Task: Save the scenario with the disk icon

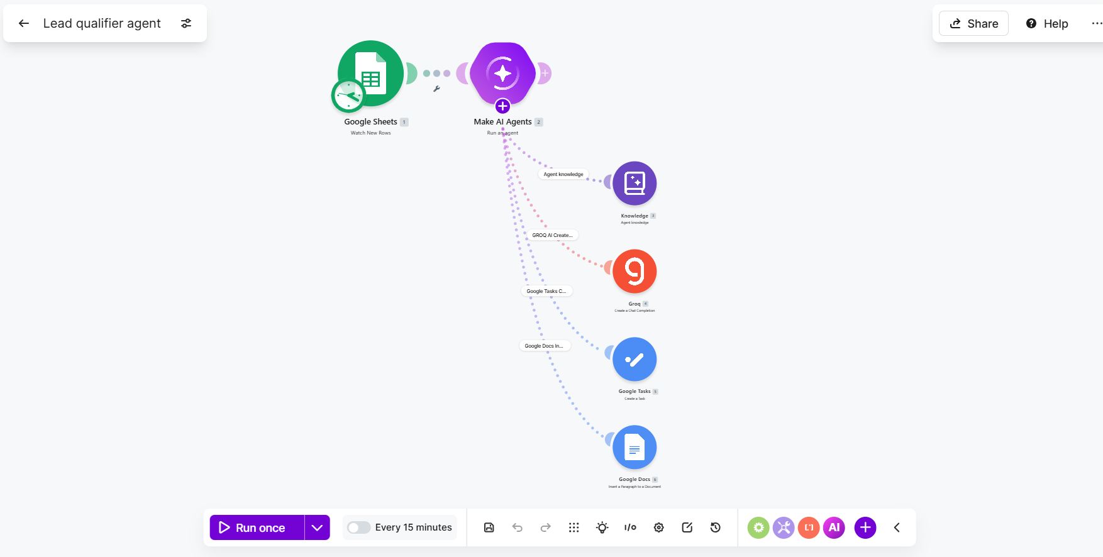Action: pyautogui.click(x=489, y=527)
